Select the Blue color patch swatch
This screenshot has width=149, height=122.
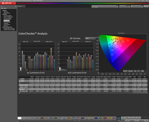point(96,119)
